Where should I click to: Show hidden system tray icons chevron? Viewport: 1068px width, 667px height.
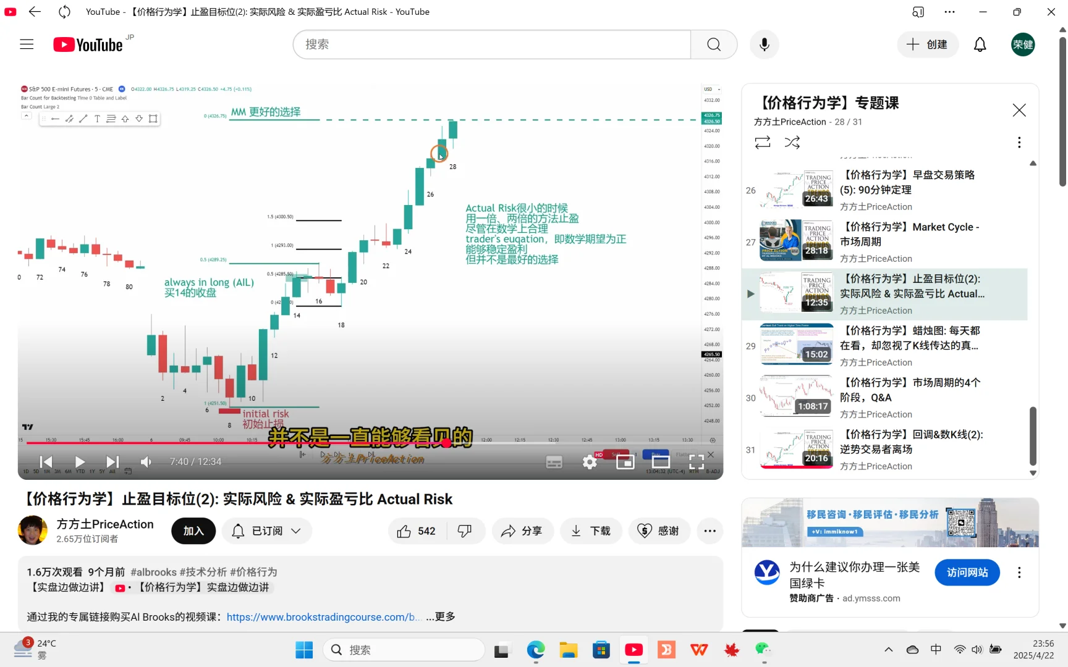pyautogui.click(x=889, y=650)
